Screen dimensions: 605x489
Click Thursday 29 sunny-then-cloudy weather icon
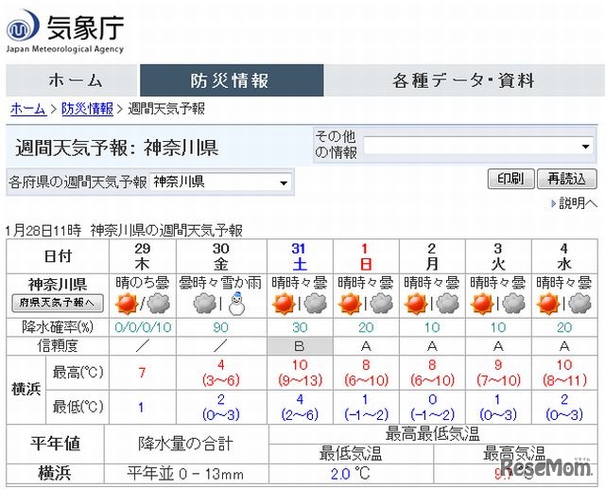tap(143, 304)
